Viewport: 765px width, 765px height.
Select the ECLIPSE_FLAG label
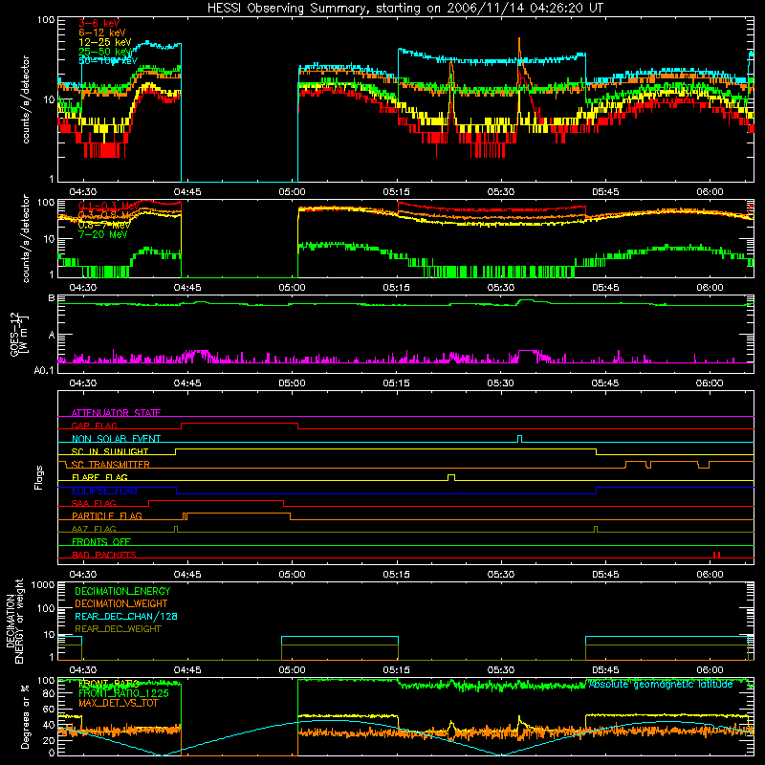pos(104,491)
